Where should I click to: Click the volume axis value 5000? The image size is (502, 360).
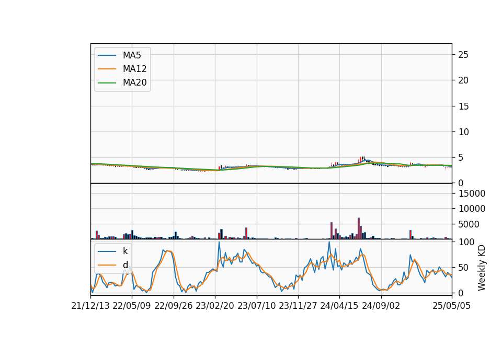(x=469, y=224)
